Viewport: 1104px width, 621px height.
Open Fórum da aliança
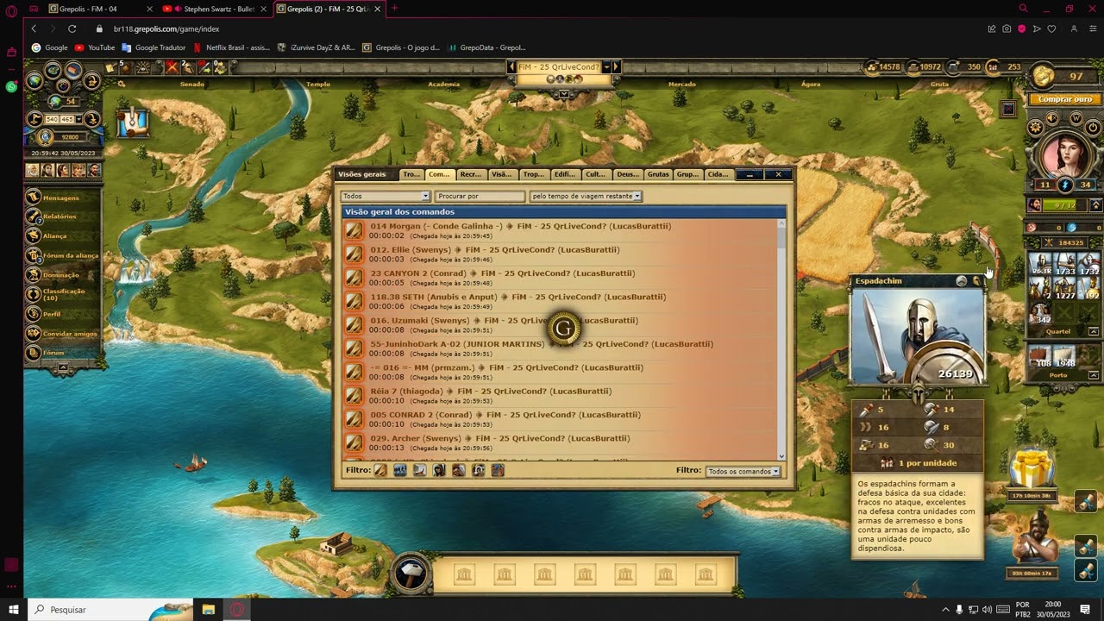coord(62,255)
